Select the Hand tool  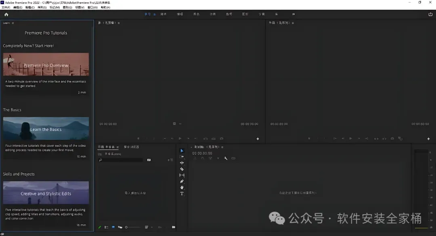tap(182, 188)
